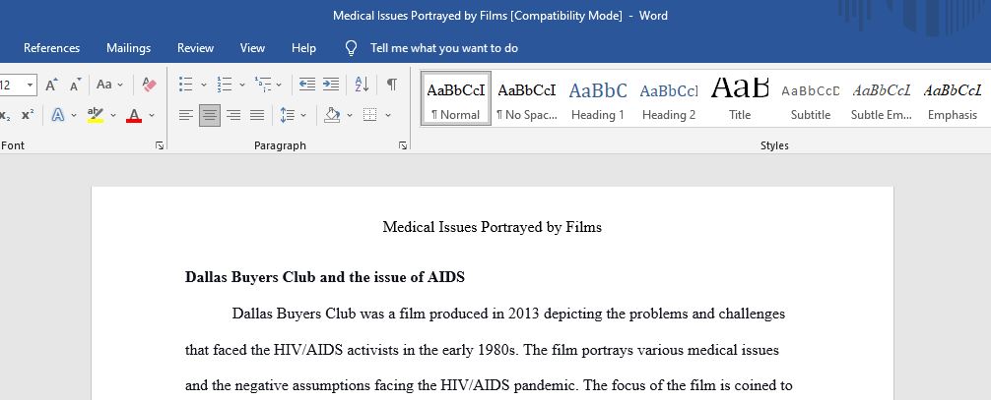Image resolution: width=991 pixels, height=400 pixels.
Task: Click the heading Dallas Buyers Club and the issue of AIDS
Action: click(x=325, y=277)
